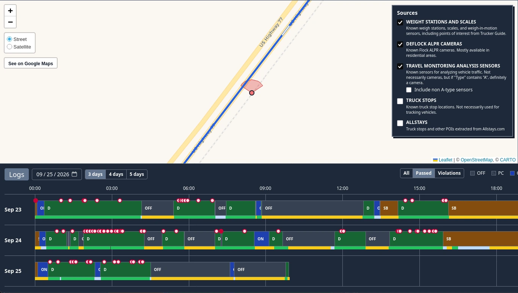Screen dimensions: 518x293
Task: Enable Truck Stops source
Action: (400, 101)
